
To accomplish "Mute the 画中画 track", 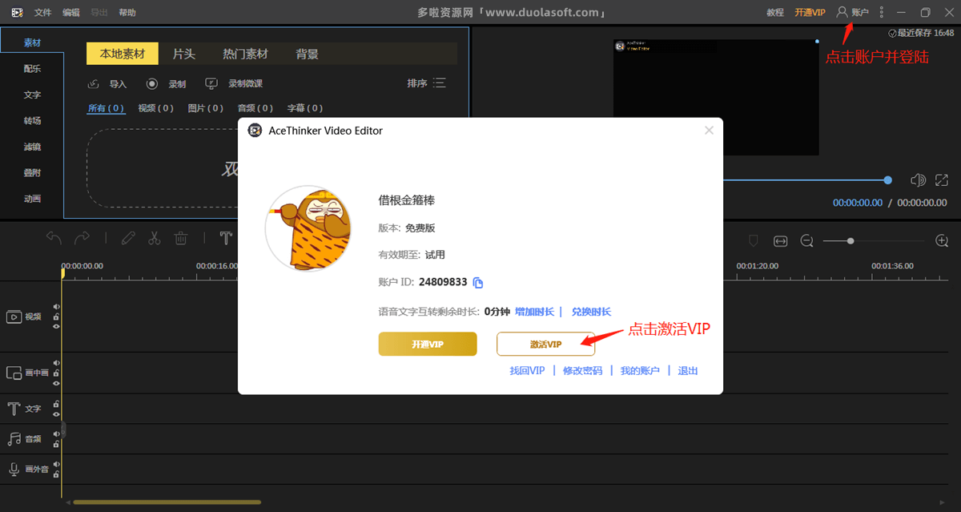I will tap(56, 363).
